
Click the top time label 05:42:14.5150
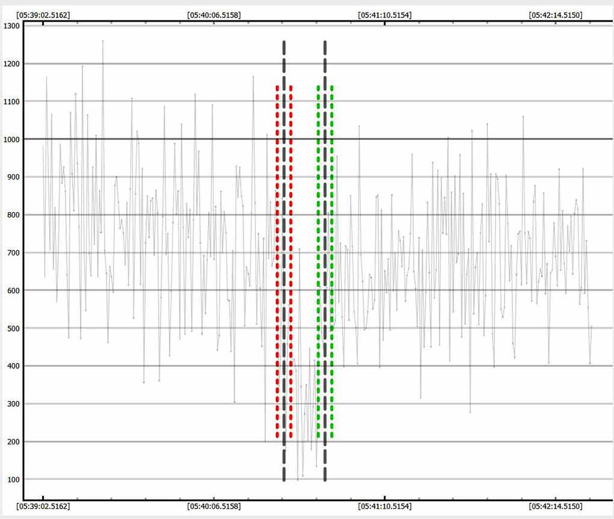click(x=555, y=15)
